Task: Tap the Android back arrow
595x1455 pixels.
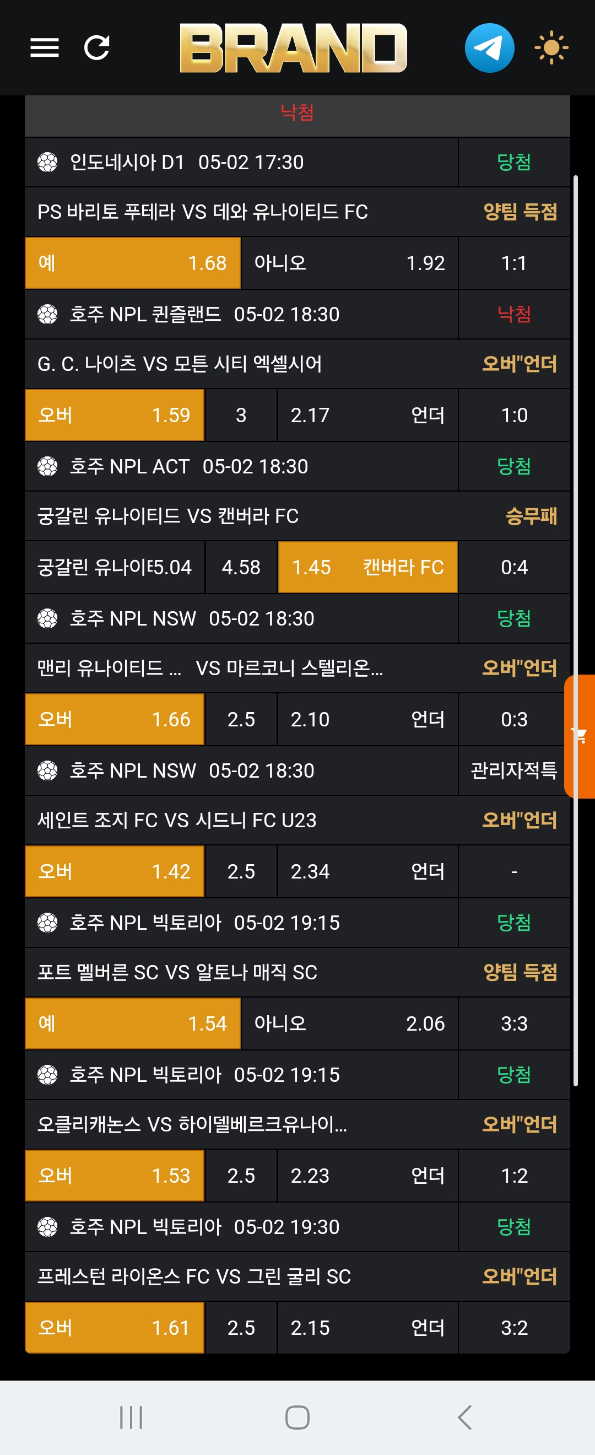Action: [464, 1416]
